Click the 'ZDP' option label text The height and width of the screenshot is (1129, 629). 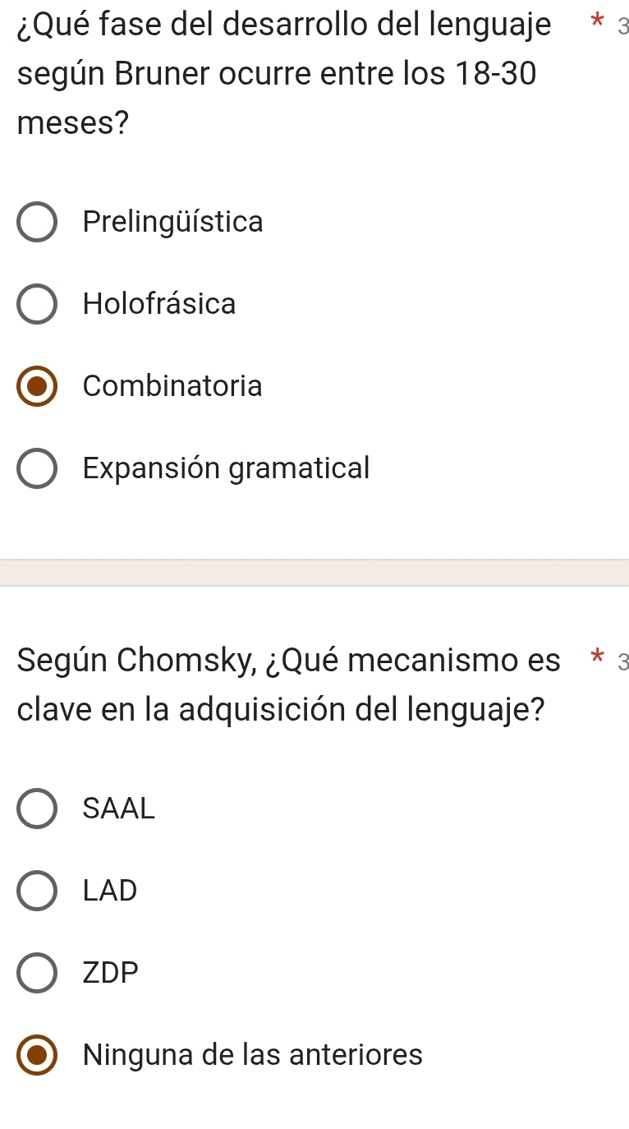111,972
